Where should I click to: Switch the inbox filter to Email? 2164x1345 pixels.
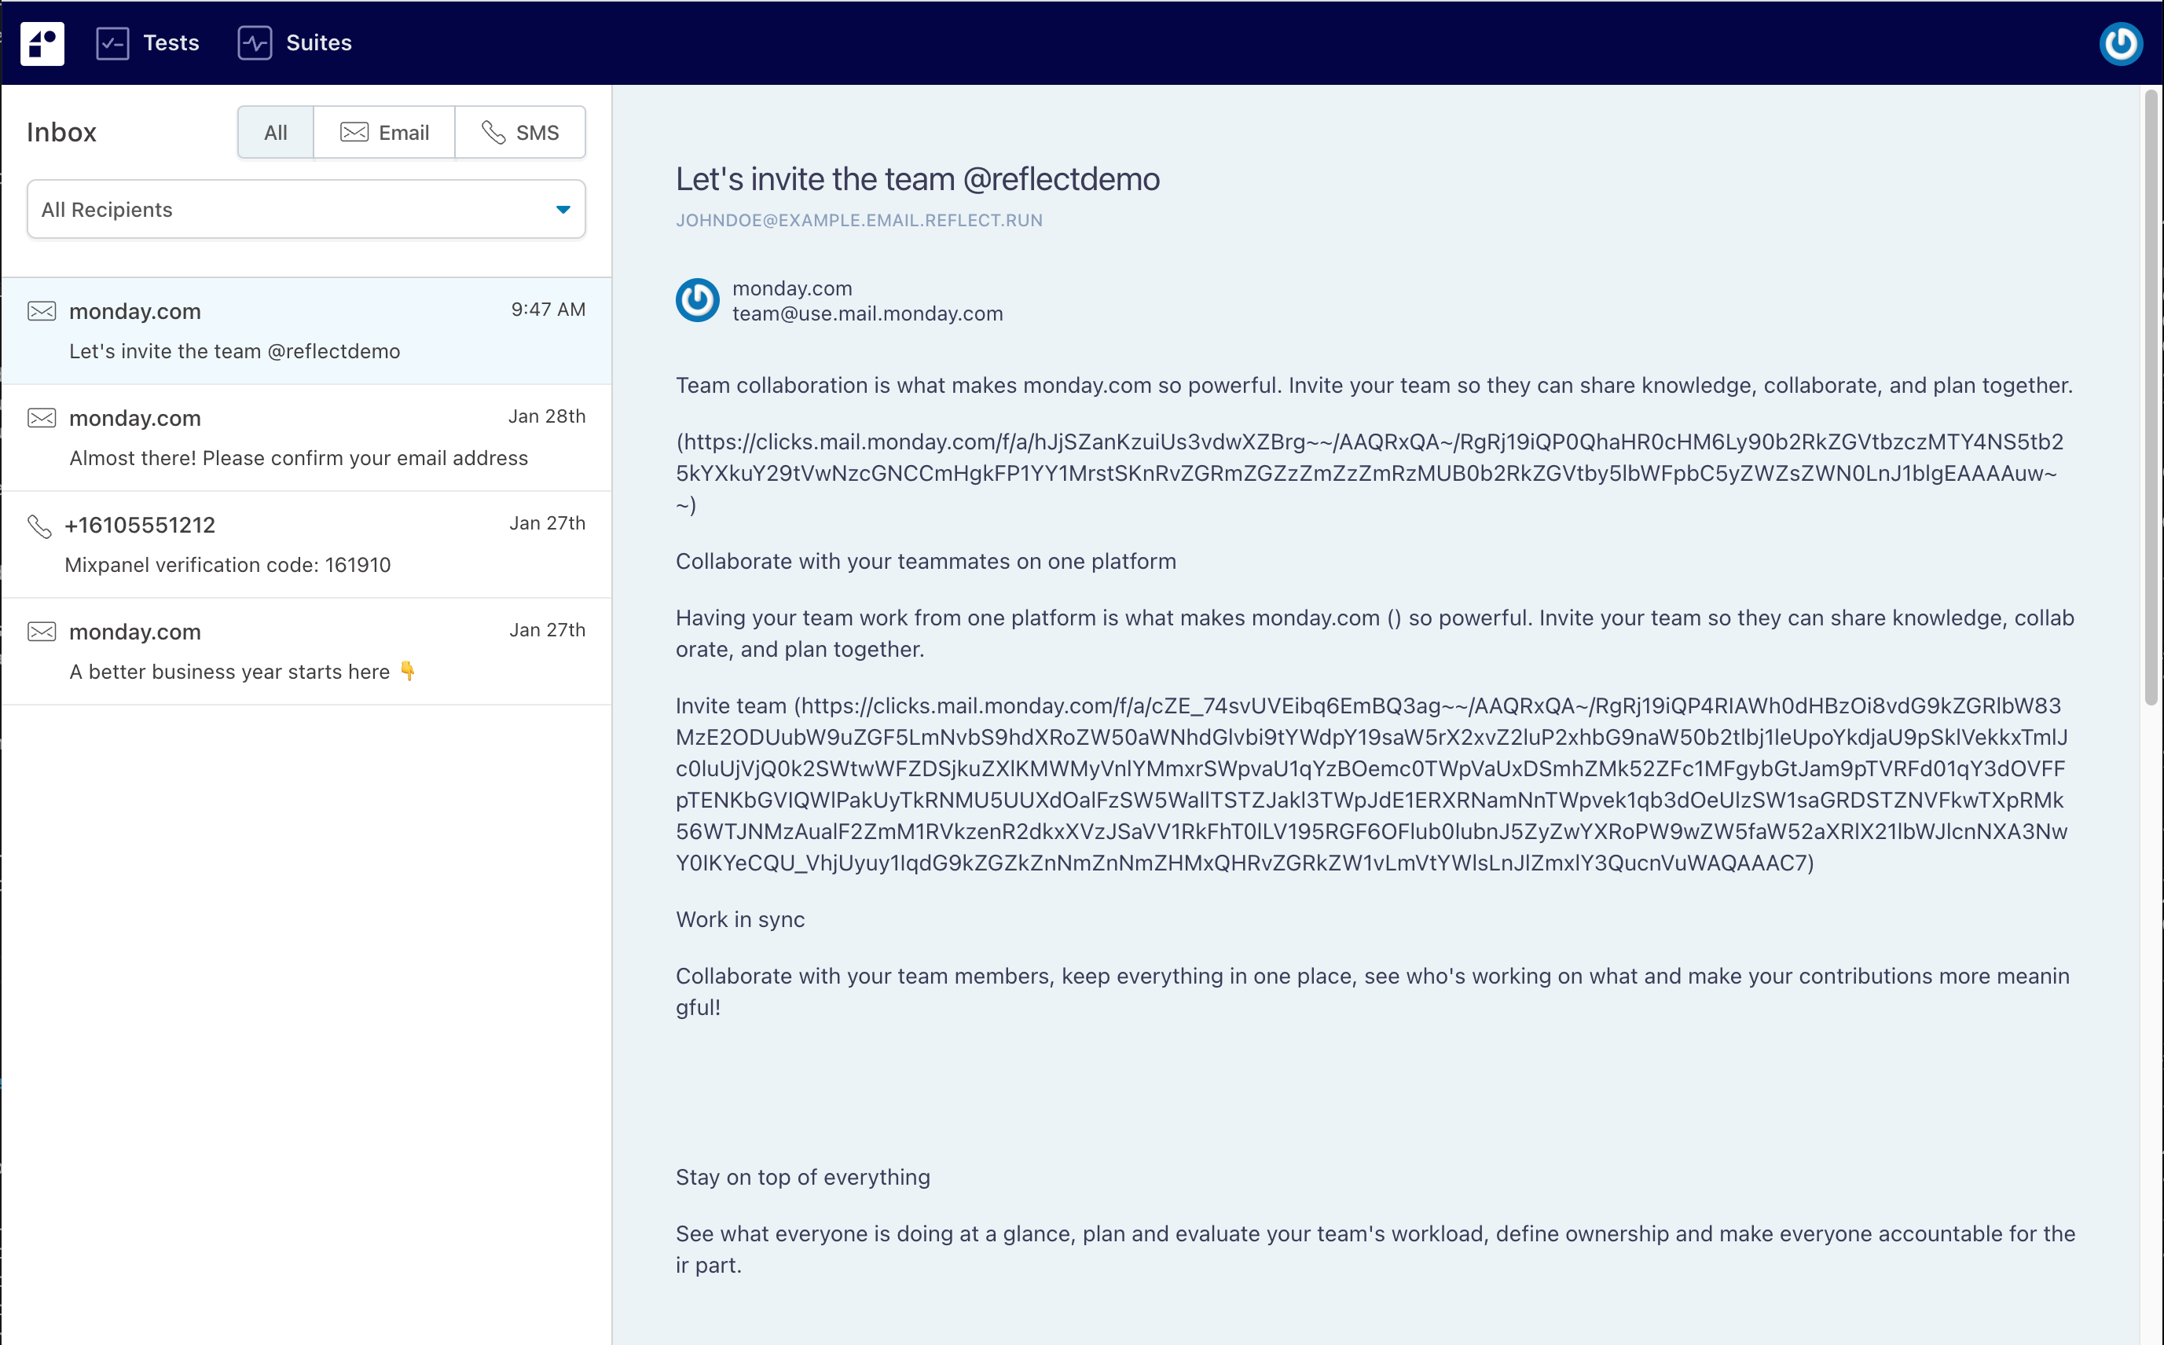coord(384,133)
